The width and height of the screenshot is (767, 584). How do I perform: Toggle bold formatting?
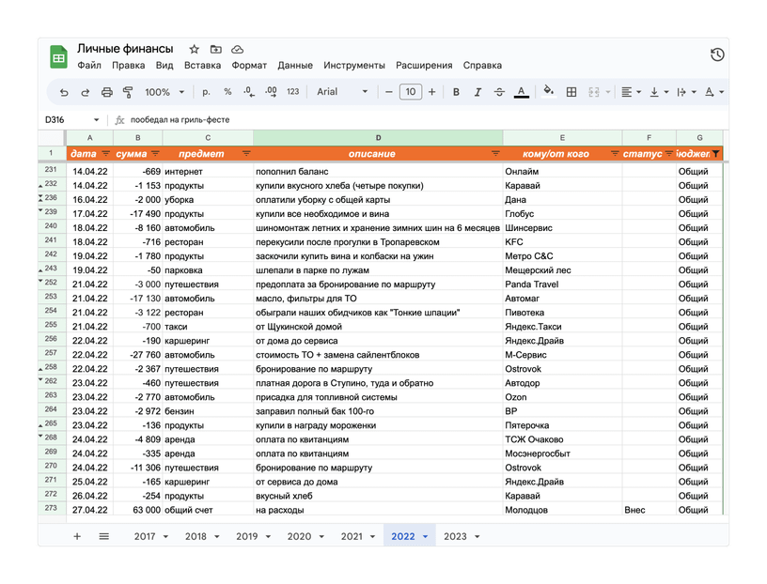[x=456, y=92]
